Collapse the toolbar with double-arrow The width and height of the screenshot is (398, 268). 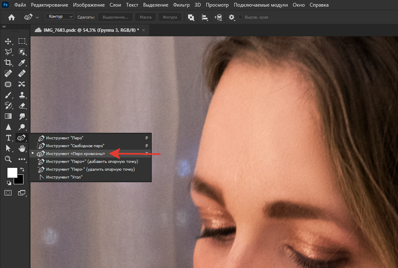click(x=4, y=27)
